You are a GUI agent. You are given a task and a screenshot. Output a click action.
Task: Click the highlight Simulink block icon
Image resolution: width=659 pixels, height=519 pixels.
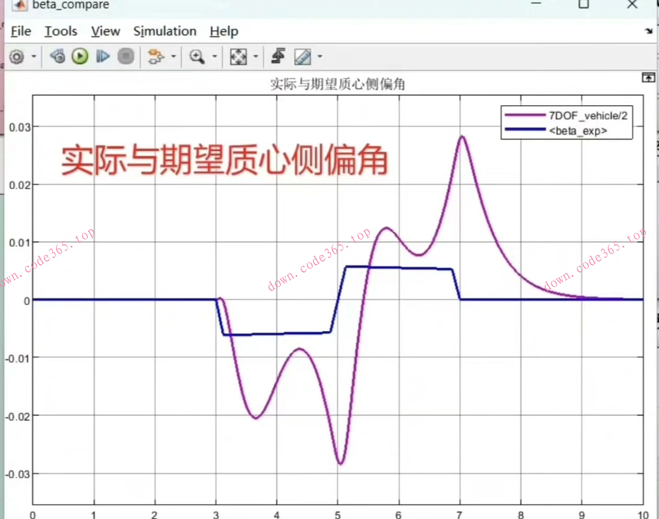pyautogui.click(x=155, y=56)
